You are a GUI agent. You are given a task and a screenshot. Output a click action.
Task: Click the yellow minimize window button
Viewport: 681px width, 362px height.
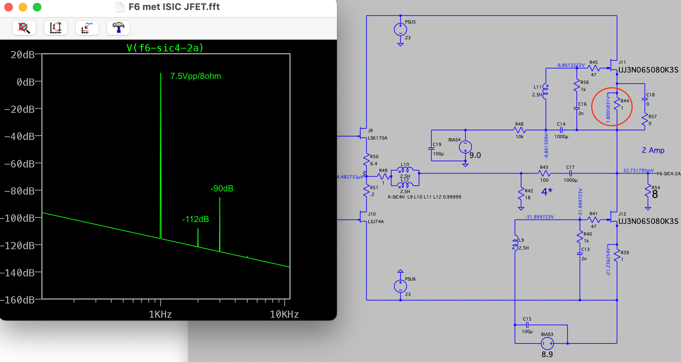click(23, 7)
